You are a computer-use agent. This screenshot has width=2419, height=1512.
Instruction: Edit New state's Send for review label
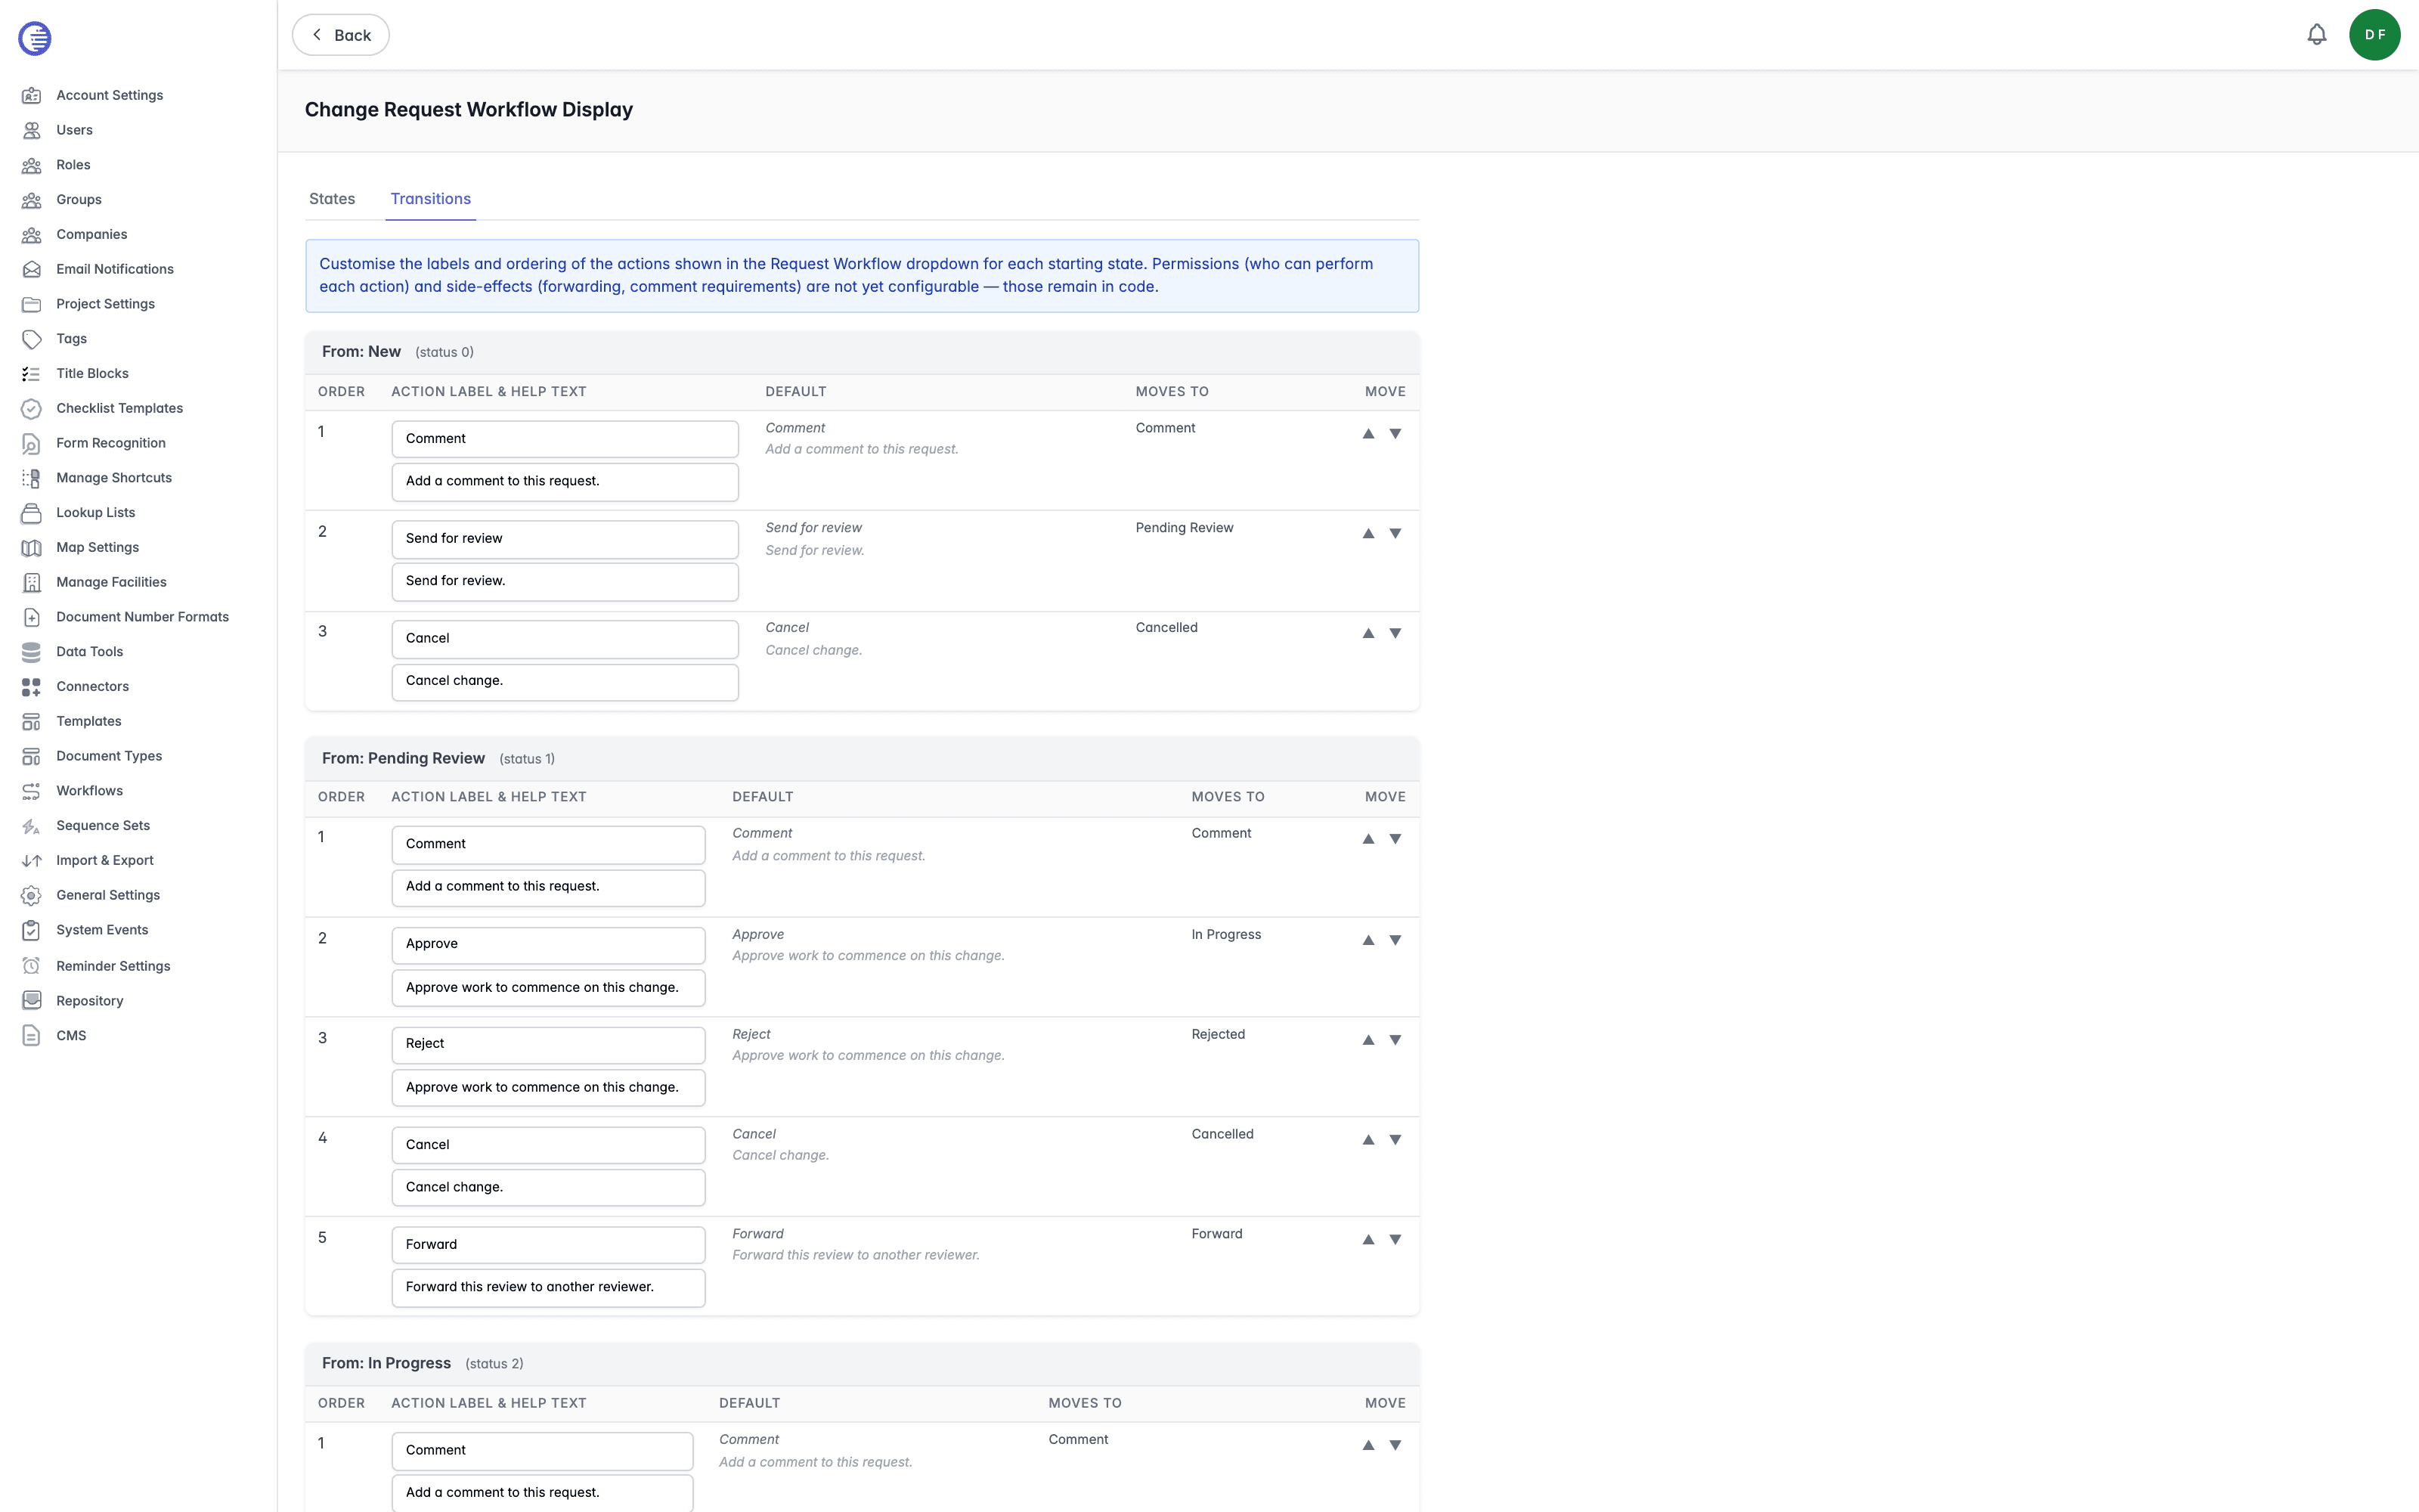click(565, 539)
